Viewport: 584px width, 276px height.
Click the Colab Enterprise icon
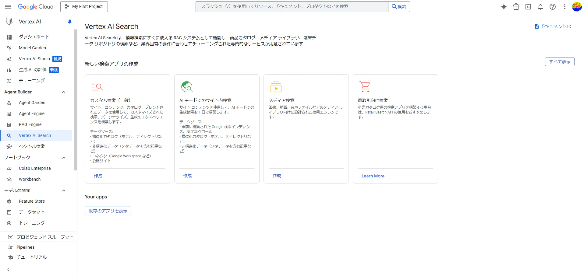(x=9, y=169)
